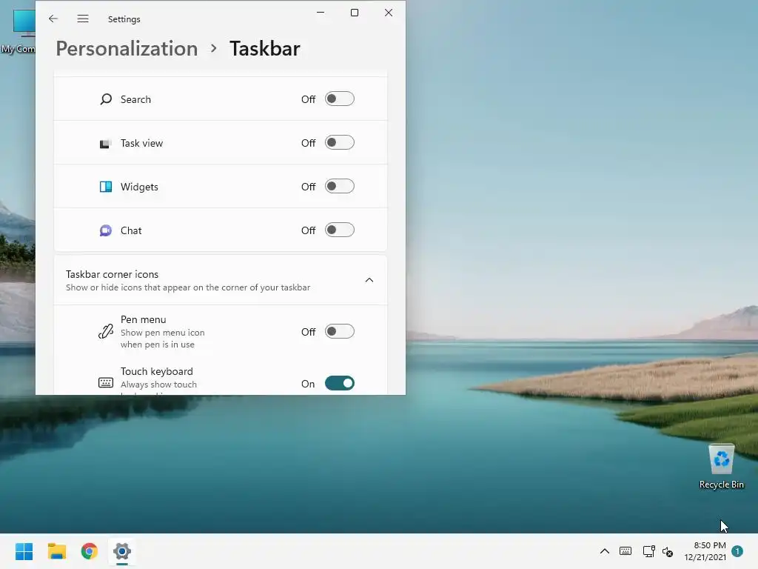Close the Settings window
This screenshot has width=758, height=569.
pyautogui.click(x=388, y=13)
